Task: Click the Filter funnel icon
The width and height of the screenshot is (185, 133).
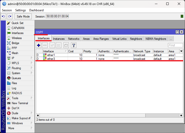Action: click(x=73, y=45)
